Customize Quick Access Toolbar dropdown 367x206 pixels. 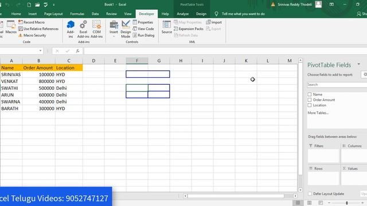pyautogui.click(x=53, y=5)
